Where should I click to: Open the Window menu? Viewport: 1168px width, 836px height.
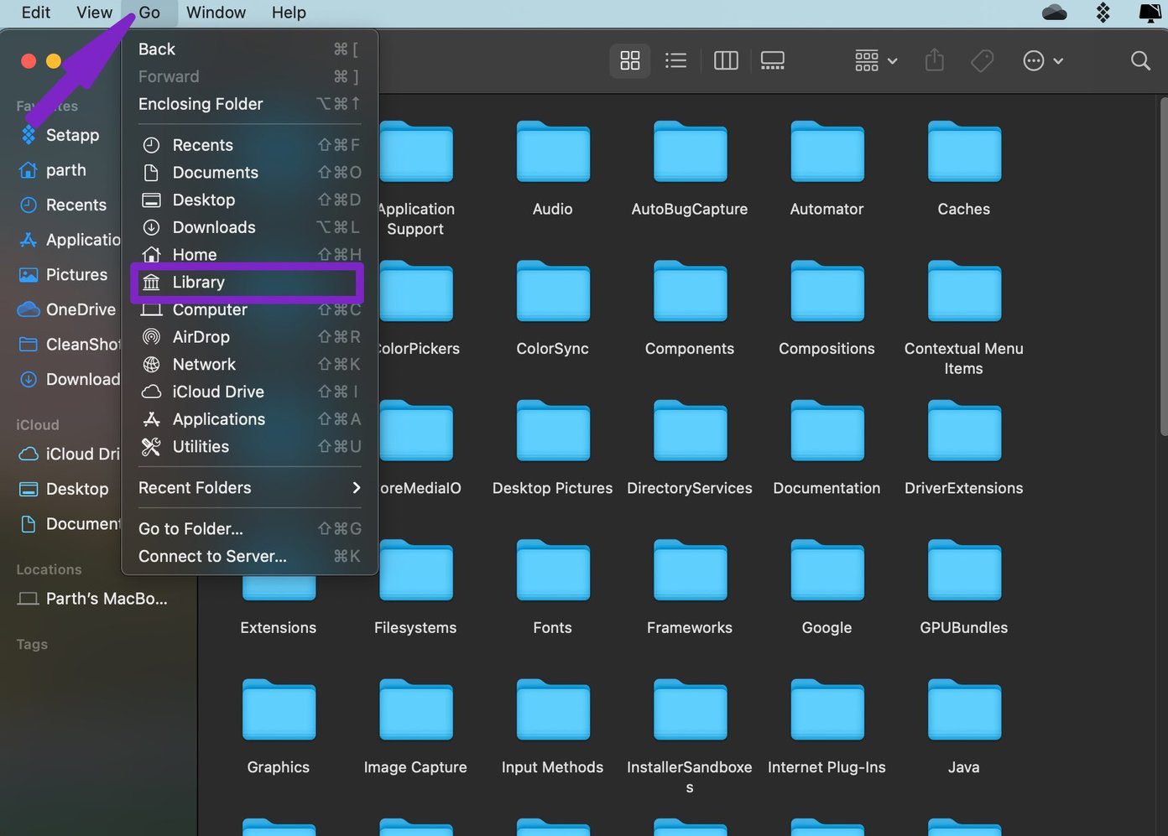[x=216, y=13]
